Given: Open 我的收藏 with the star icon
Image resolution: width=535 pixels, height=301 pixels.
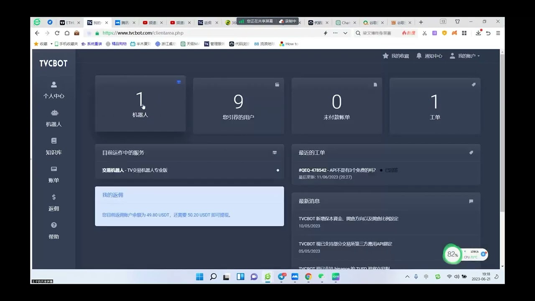Looking at the screenshot, I should 395,56.
